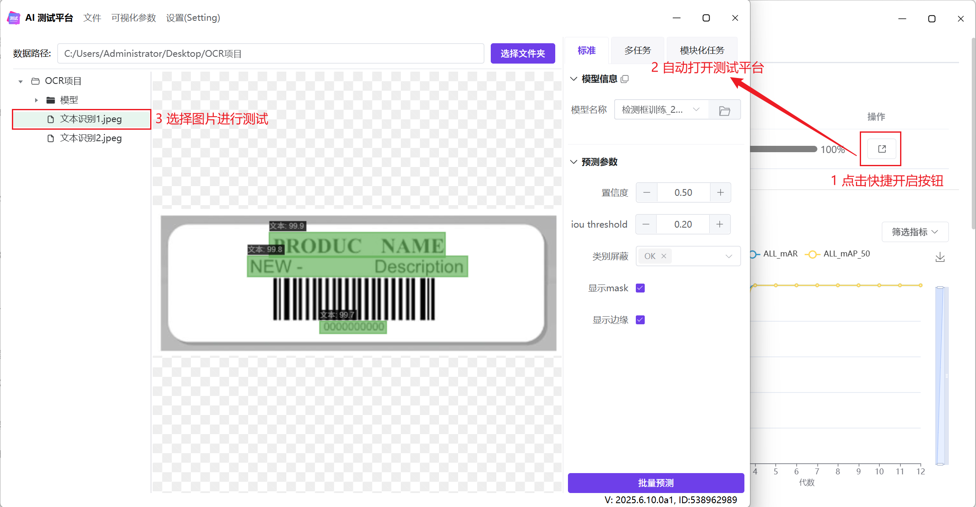Select 文本识别2.jpeg in file tree

click(x=81, y=138)
